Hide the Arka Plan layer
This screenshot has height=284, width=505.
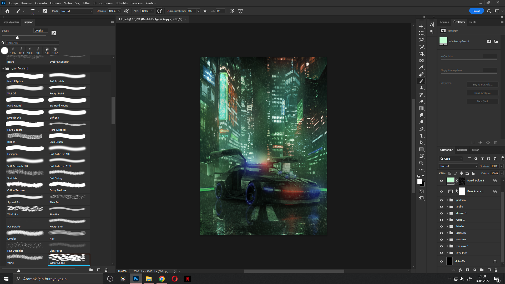[441, 261]
